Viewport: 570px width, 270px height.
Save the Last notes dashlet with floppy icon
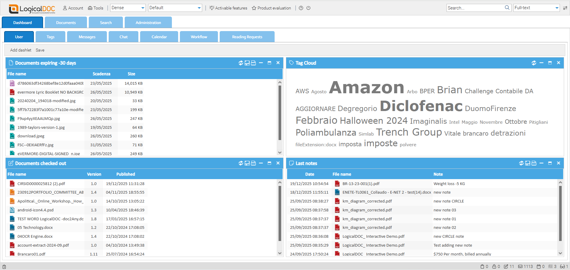(x=527, y=163)
